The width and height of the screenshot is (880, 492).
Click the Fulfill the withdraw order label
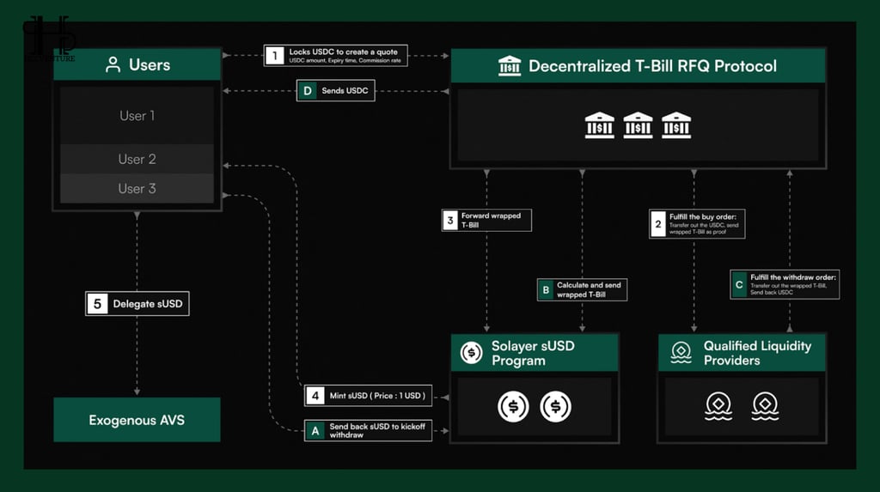pos(793,277)
